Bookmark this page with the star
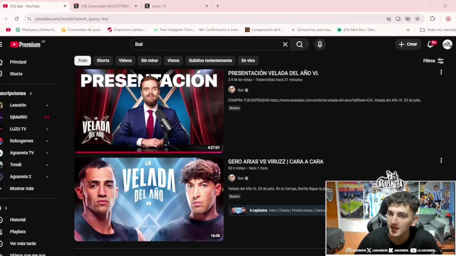This screenshot has width=456, height=256. pos(417,19)
